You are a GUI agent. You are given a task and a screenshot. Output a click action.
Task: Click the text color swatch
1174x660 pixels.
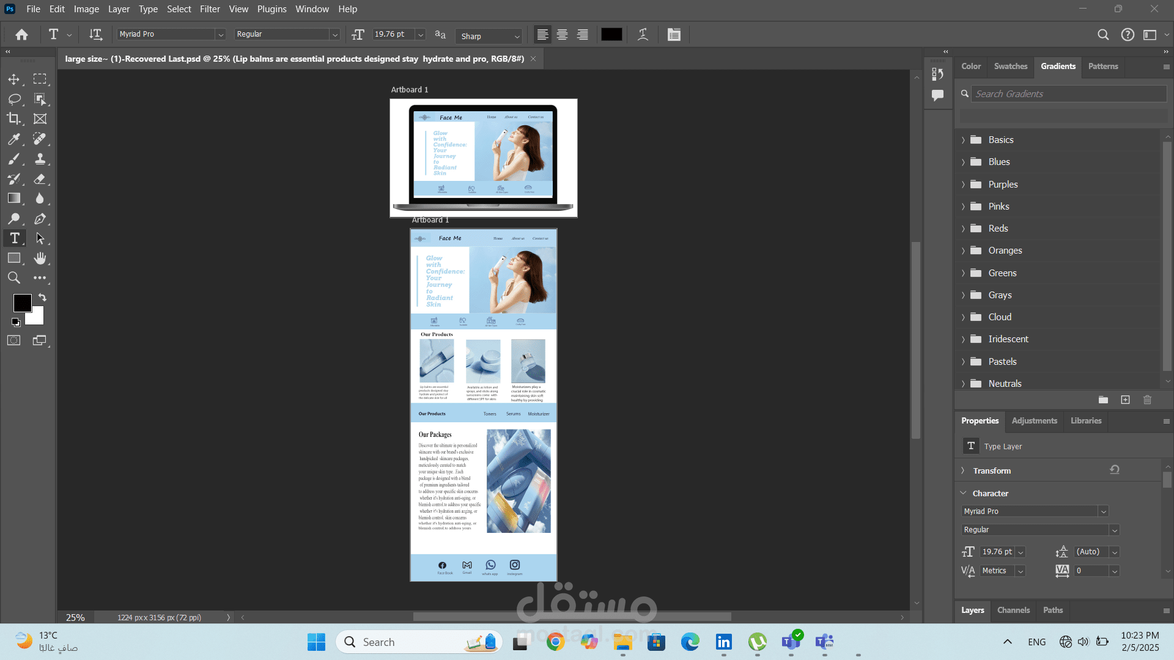611,35
